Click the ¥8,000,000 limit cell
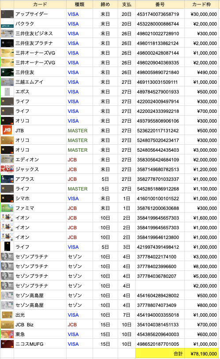Viewport: 220px width, 359px height. pyautogui.click(x=201, y=266)
